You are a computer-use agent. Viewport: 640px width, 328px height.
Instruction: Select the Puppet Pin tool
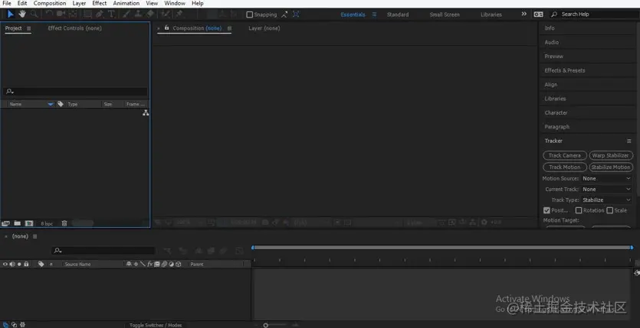coord(179,15)
